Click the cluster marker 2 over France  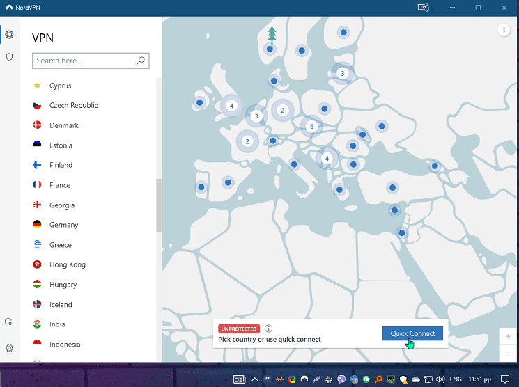point(247,141)
